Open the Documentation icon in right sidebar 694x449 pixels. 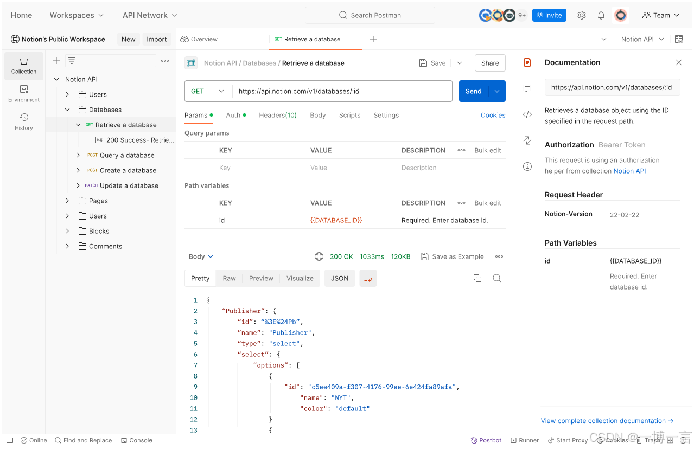point(527,62)
